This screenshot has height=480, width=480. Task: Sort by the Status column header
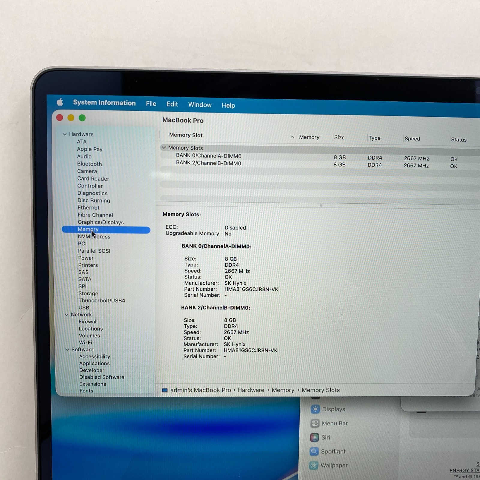click(459, 139)
